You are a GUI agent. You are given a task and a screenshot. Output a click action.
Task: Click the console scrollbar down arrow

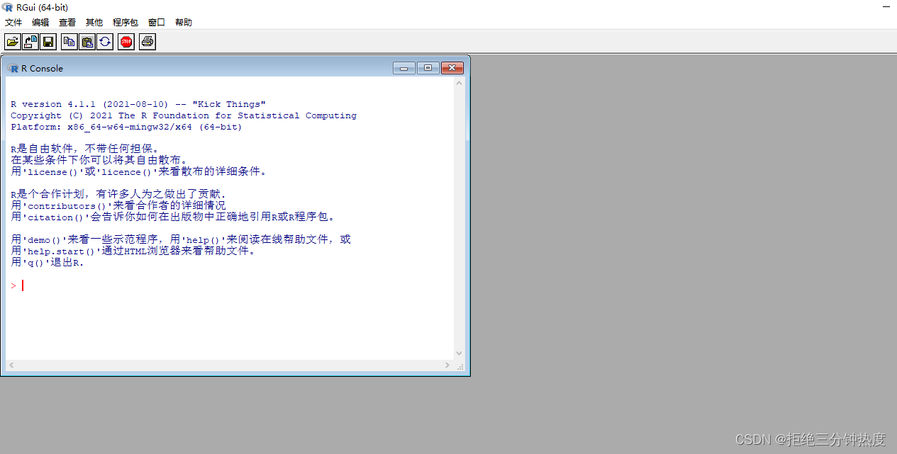(459, 353)
